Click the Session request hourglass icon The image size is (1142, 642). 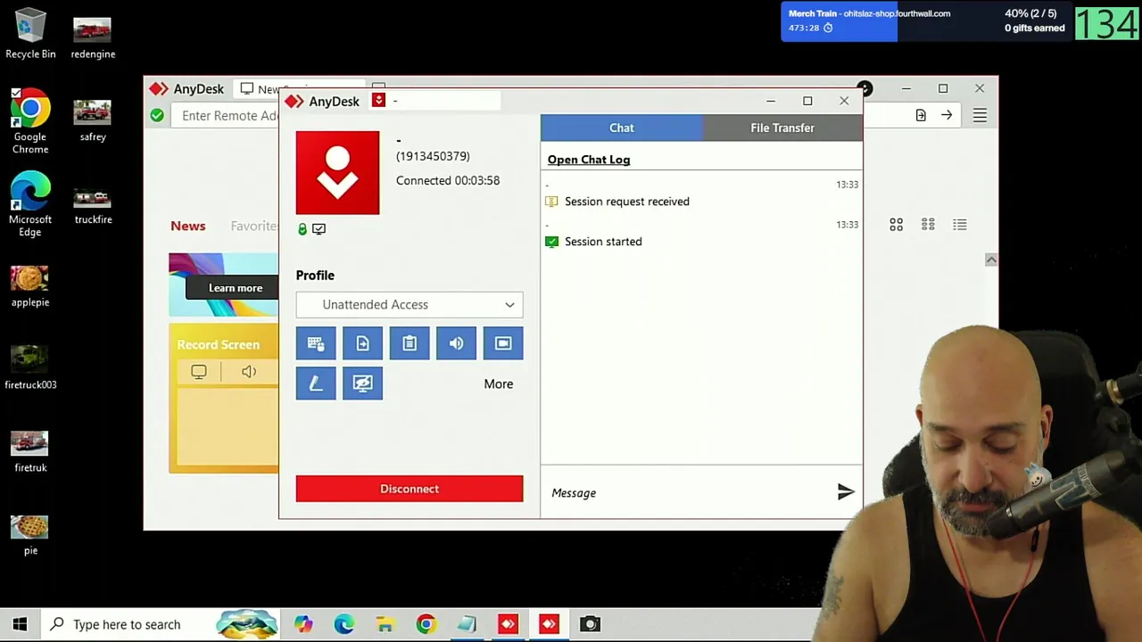pos(551,202)
